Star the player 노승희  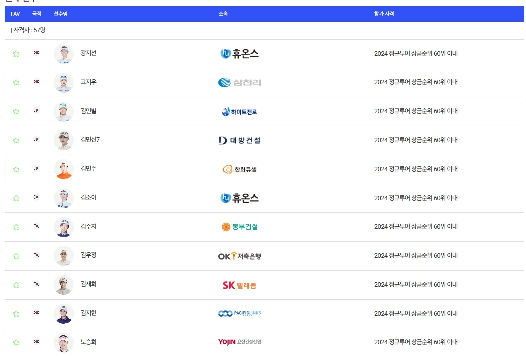[16, 342]
